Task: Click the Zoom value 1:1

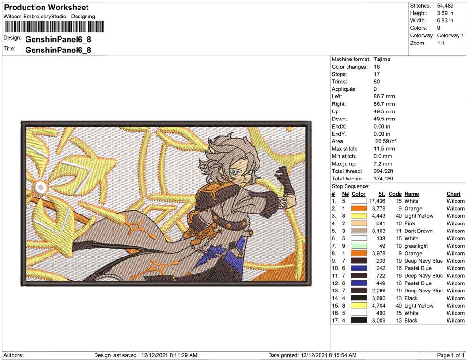Action: (x=441, y=43)
